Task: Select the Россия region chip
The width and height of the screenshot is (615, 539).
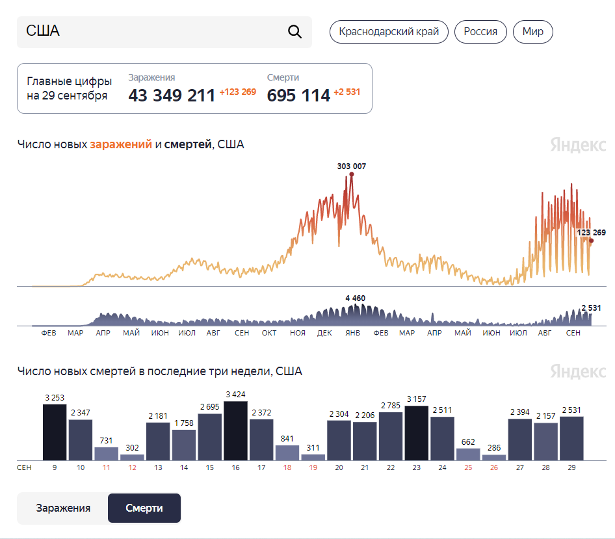Action: (480, 32)
